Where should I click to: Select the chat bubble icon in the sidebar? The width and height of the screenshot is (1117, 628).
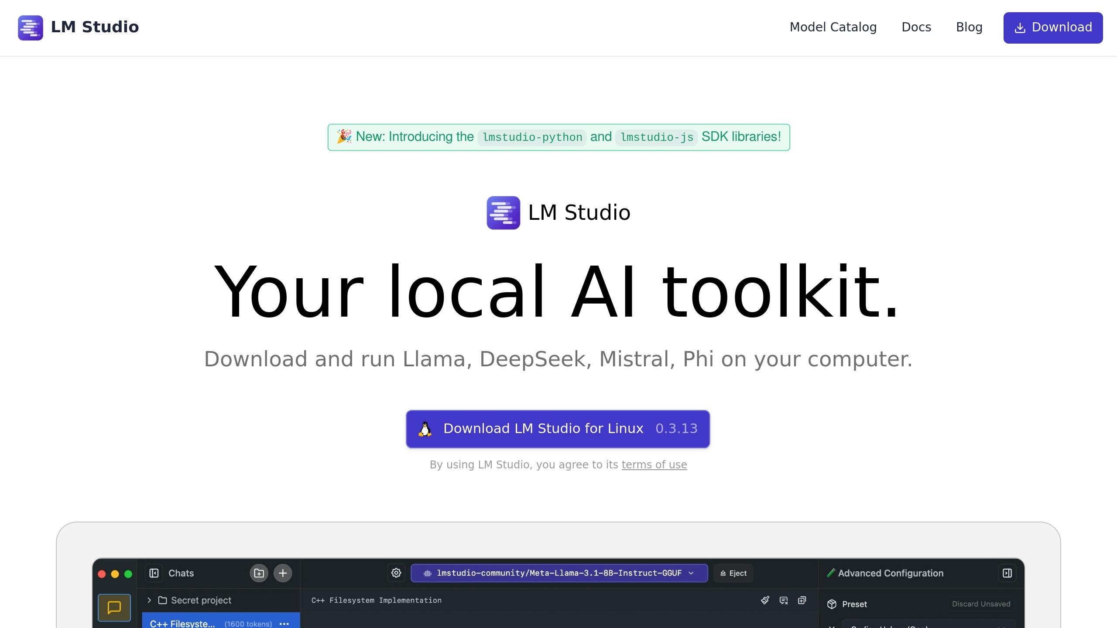click(x=114, y=608)
